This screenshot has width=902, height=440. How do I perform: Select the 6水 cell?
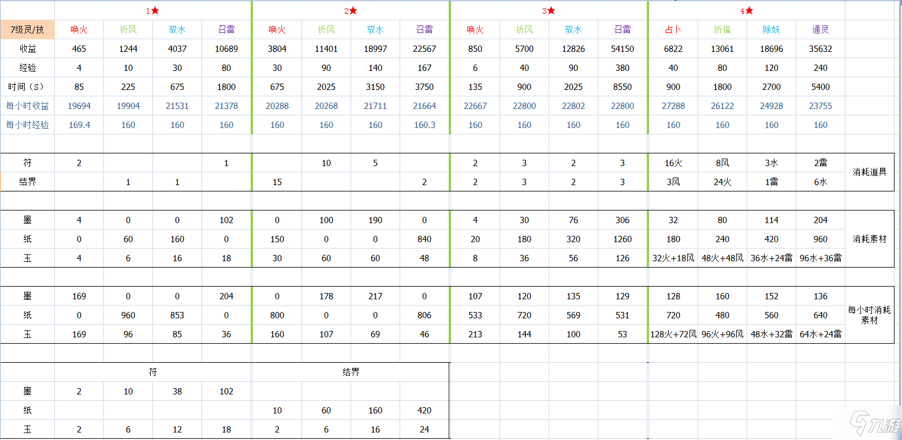tap(821, 182)
